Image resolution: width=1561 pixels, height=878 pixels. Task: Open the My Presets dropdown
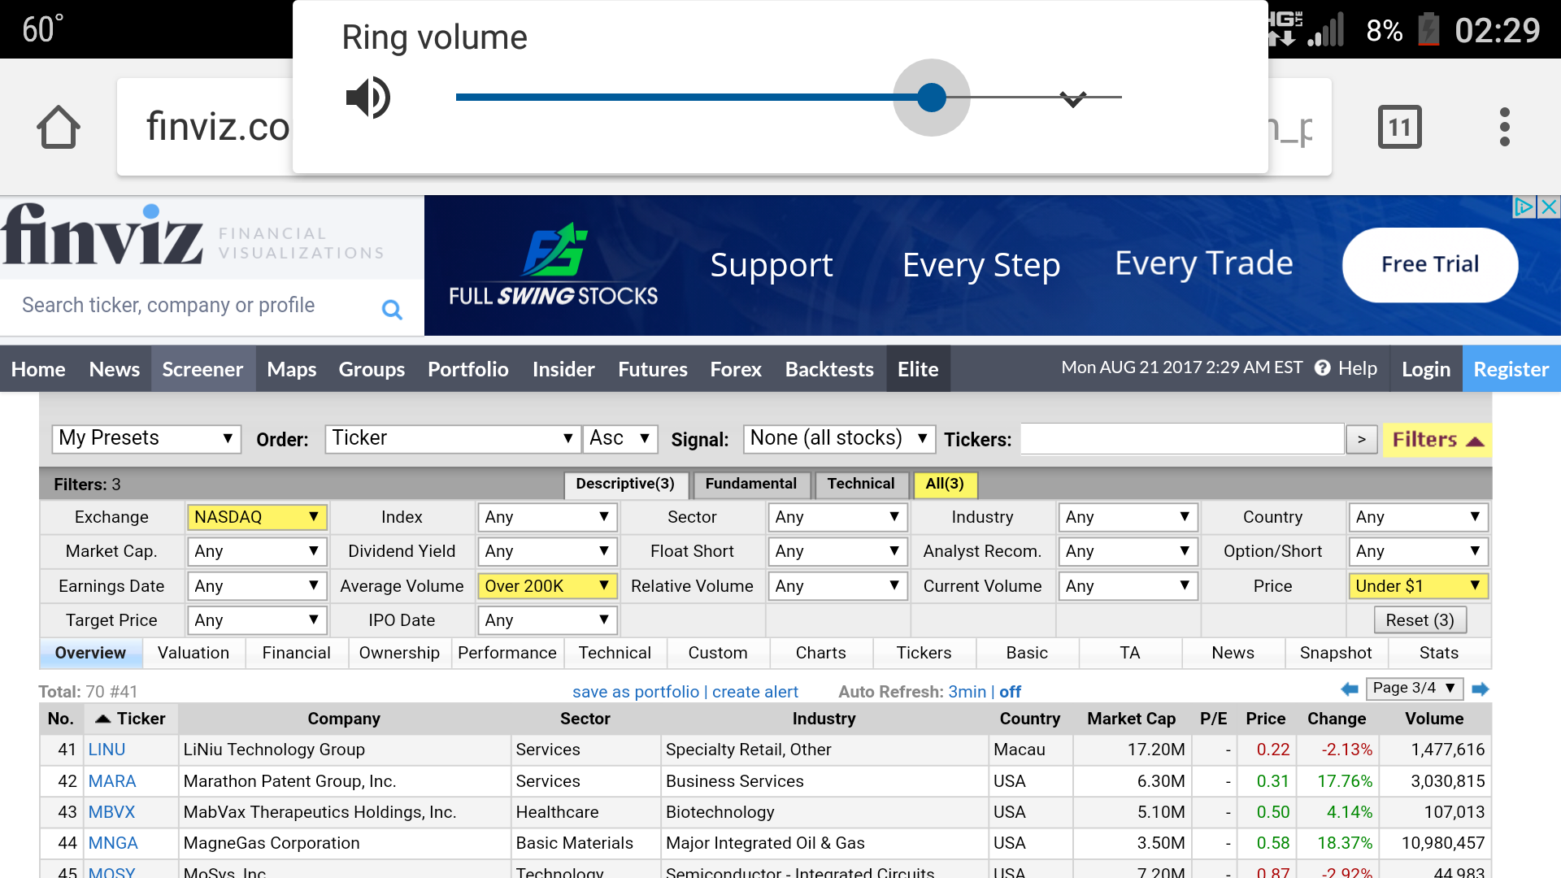(x=146, y=439)
